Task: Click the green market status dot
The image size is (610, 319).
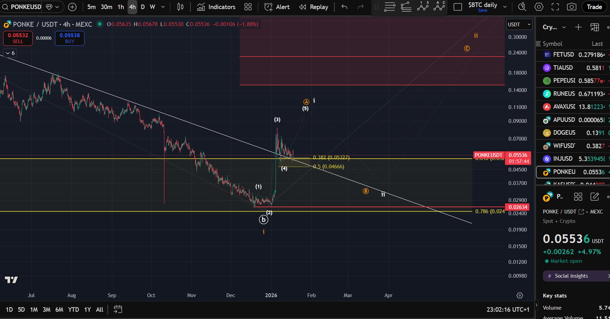Action: 100,24
